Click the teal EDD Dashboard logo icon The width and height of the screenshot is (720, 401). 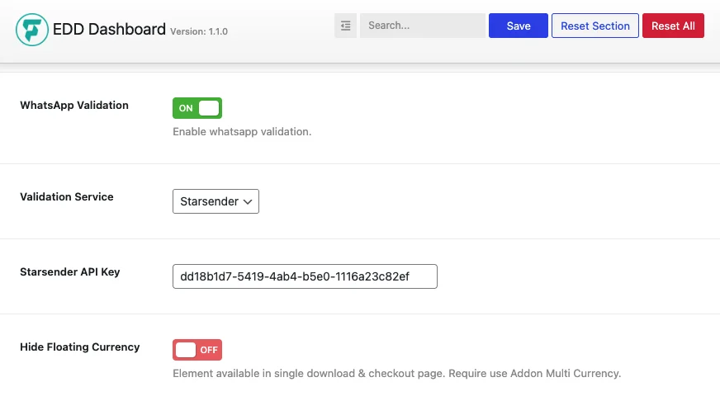tap(31, 30)
